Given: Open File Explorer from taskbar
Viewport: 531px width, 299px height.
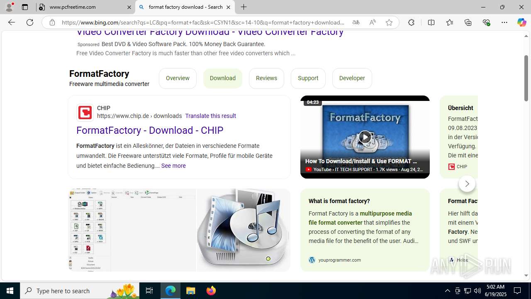Looking at the screenshot, I should pyautogui.click(x=190, y=291).
